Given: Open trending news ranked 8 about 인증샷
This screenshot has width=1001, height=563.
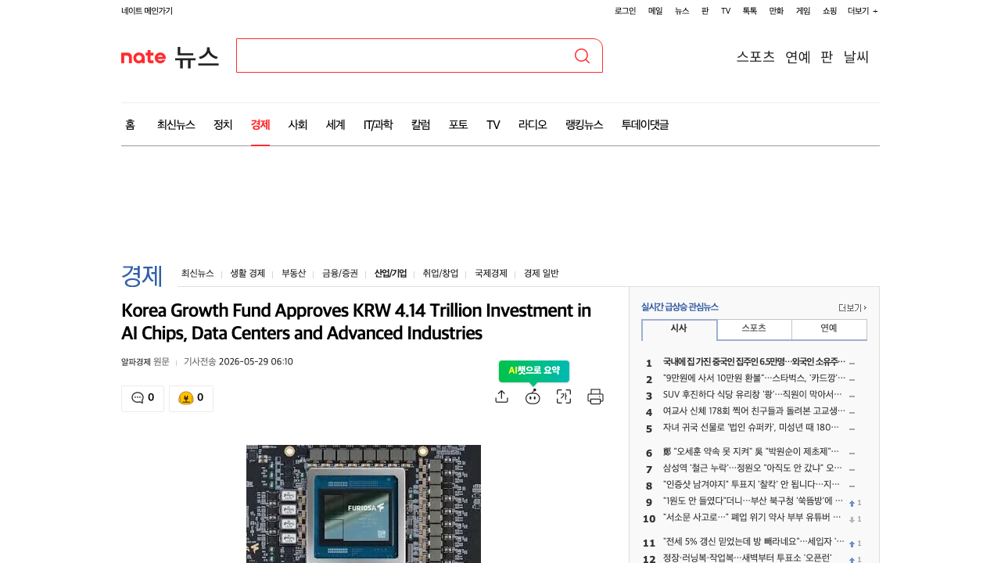Looking at the screenshot, I should pos(754,485).
